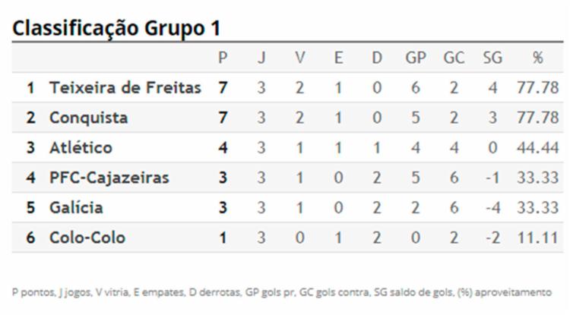Click Atlético's bold points value 4
Image resolution: width=570 pixels, height=315 pixels.
(x=223, y=148)
